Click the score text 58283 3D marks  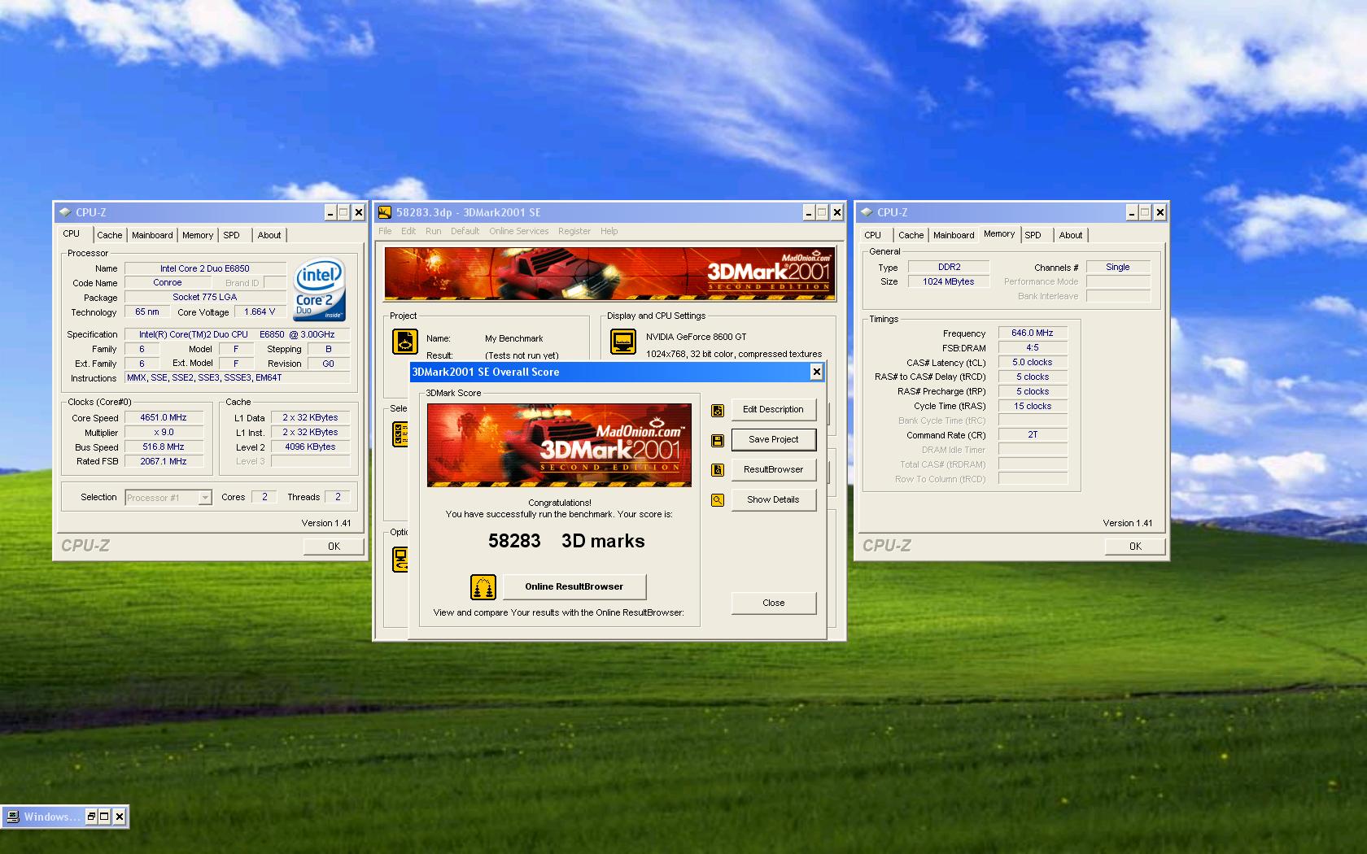click(566, 542)
